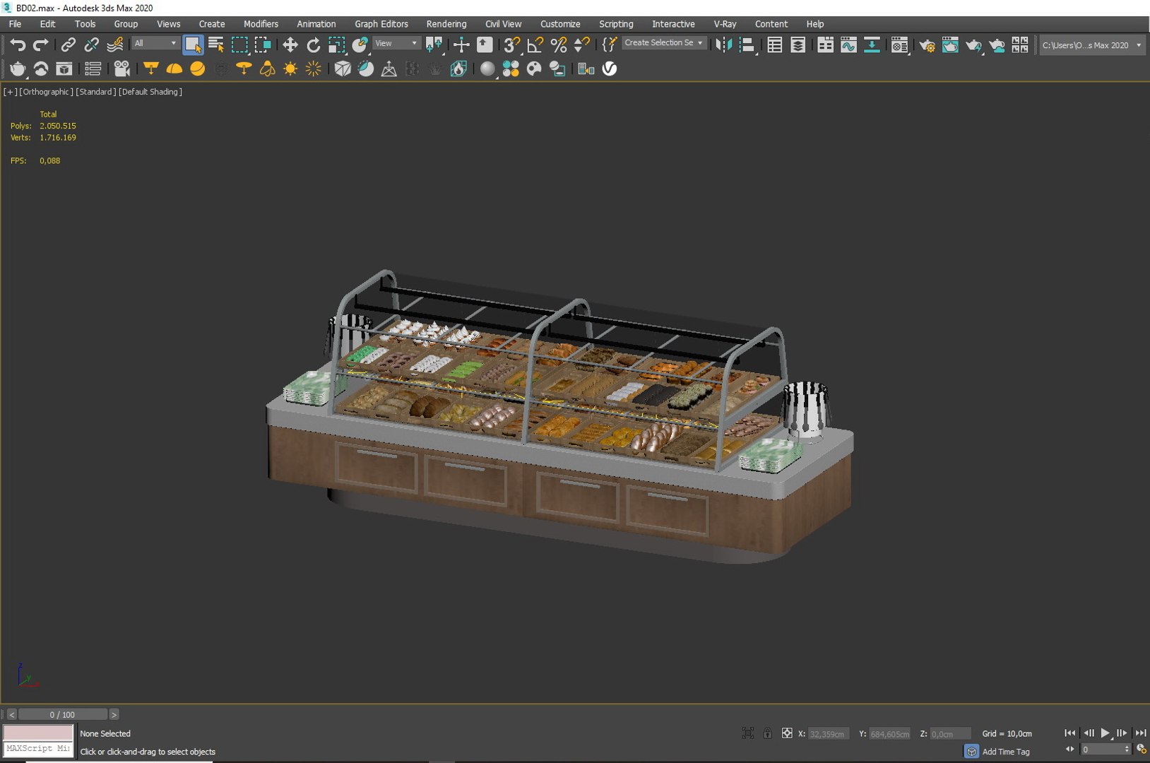This screenshot has height=763, width=1150.
Task: Play the animation
Action: point(1105,733)
